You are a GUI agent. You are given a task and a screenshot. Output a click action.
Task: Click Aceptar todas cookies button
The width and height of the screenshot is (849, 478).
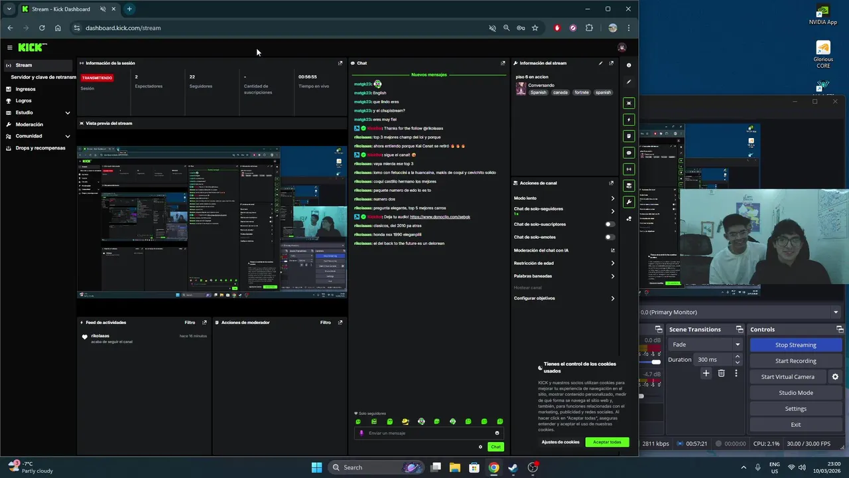coord(607,442)
